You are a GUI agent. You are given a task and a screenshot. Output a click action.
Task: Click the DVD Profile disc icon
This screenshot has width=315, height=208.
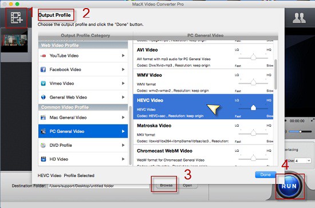[43, 146]
